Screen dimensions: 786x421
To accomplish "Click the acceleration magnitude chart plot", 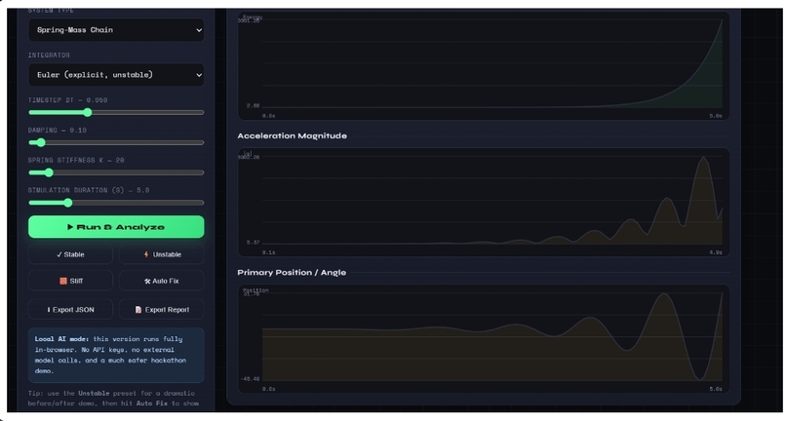I will coord(484,203).
